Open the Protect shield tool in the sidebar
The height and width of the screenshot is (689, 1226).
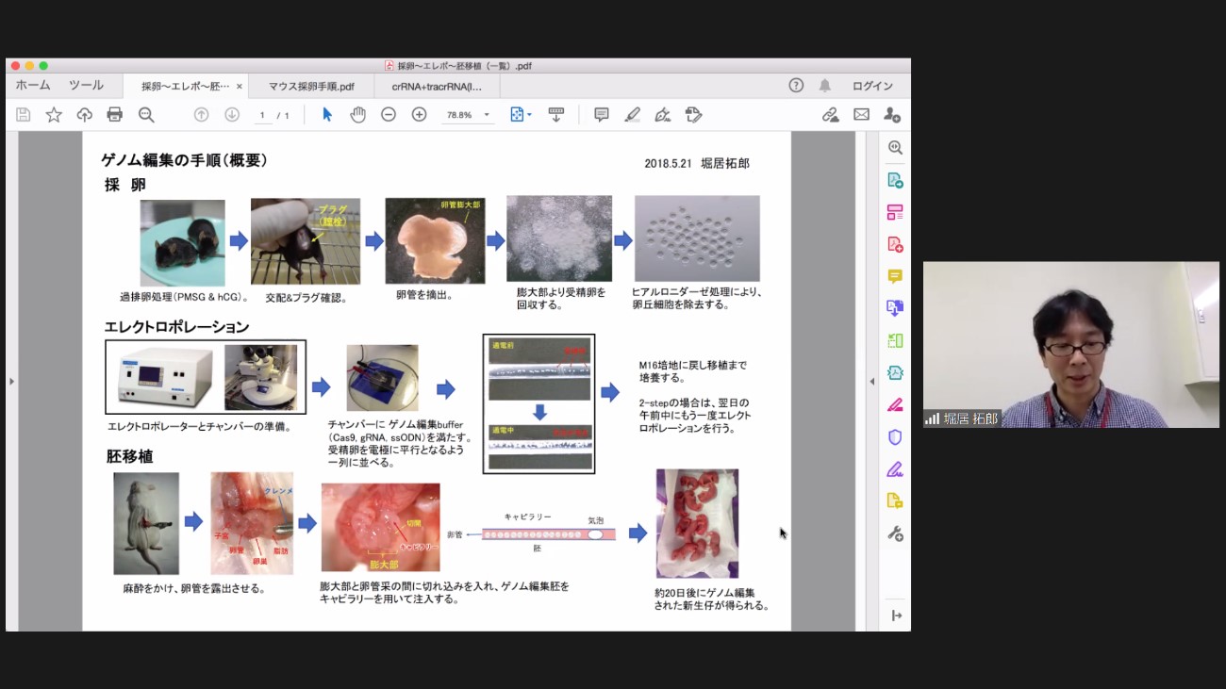[x=895, y=437]
